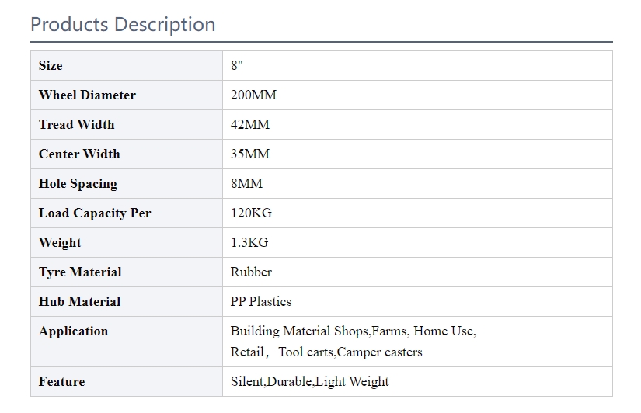Select the 8MM hole spacing value

coord(246,184)
